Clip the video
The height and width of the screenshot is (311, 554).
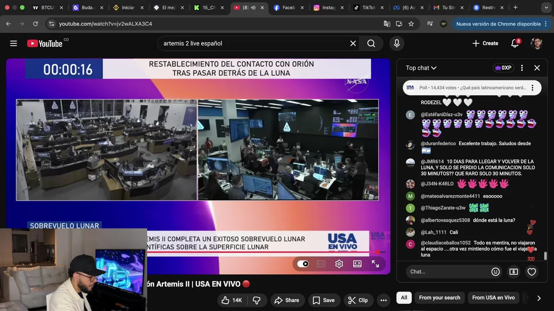click(358, 300)
